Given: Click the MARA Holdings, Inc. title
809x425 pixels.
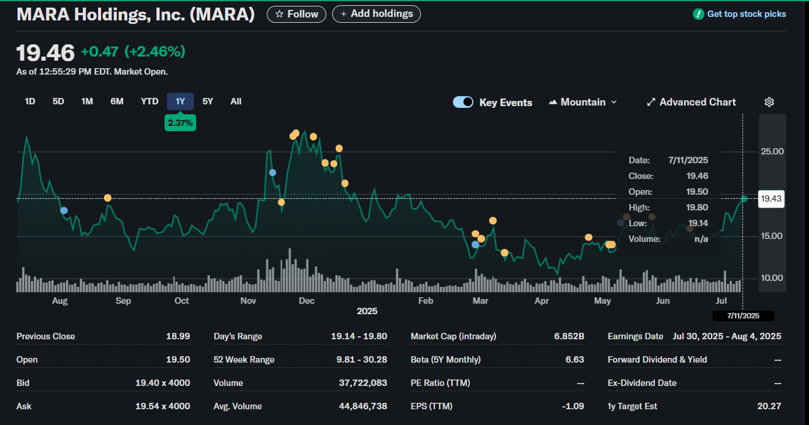Looking at the screenshot, I should coord(135,15).
